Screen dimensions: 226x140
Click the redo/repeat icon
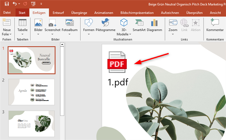(x=25, y=4)
